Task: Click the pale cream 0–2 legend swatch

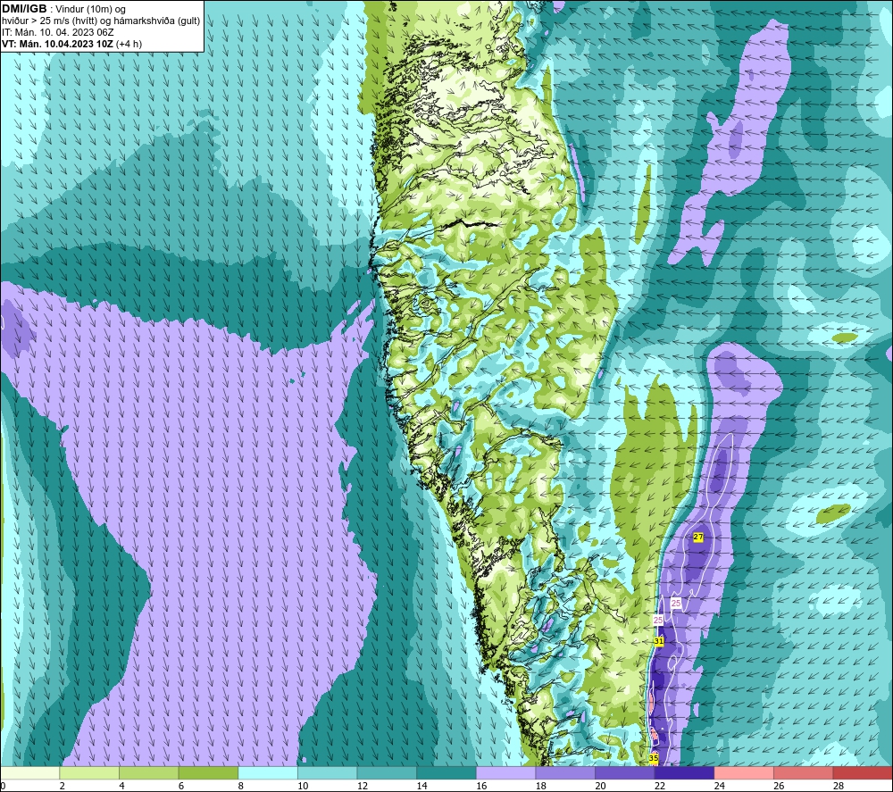Action: coord(29,772)
